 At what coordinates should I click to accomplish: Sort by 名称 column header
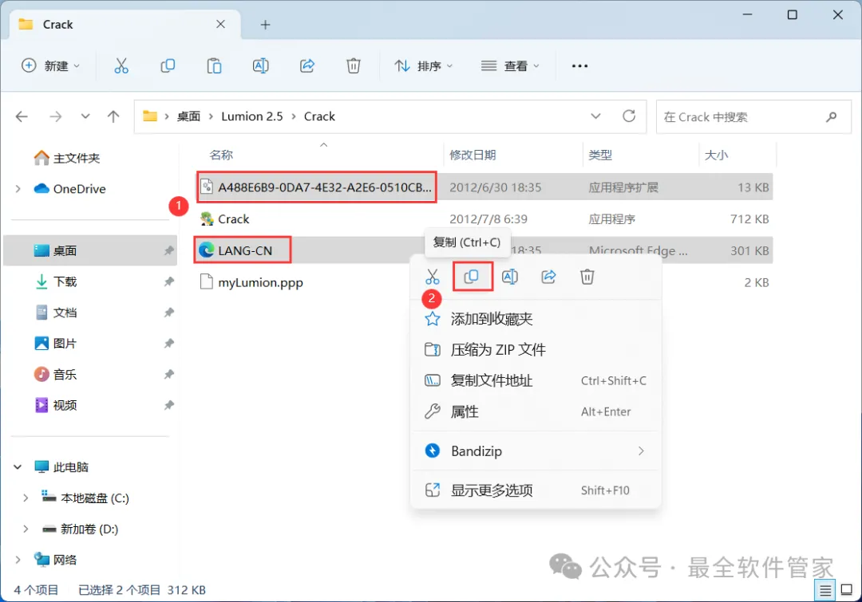coord(221,155)
